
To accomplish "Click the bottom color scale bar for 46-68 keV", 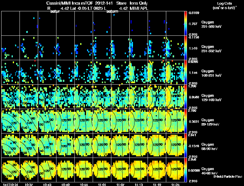I will pyautogui.click(x=185, y=170).
